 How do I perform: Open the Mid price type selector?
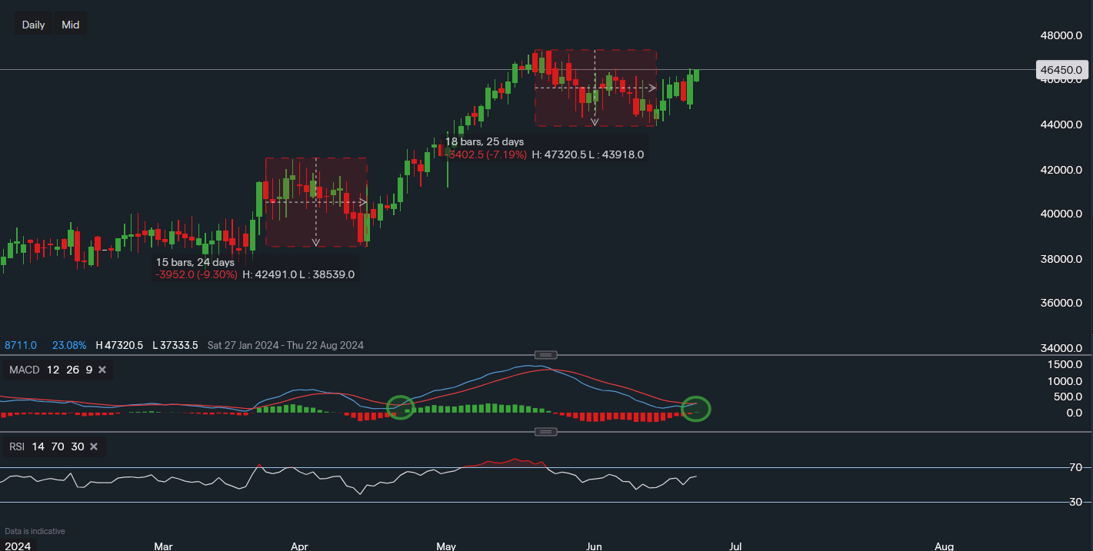click(71, 25)
